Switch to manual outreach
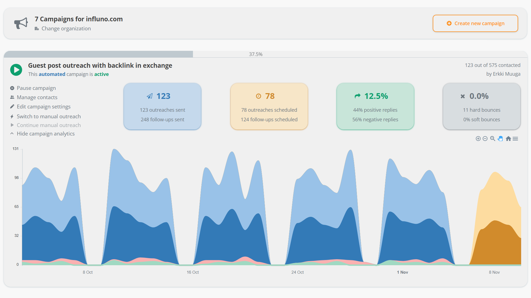Image resolution: width=531 pixels, height=298 pixels. 49,116
